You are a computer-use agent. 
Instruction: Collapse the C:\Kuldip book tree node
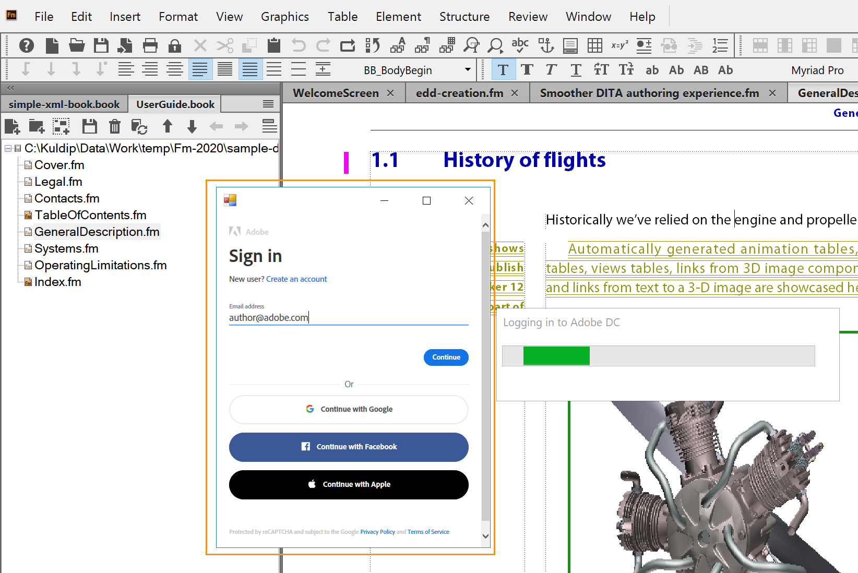pyautogui.click(x=7, y=148)
